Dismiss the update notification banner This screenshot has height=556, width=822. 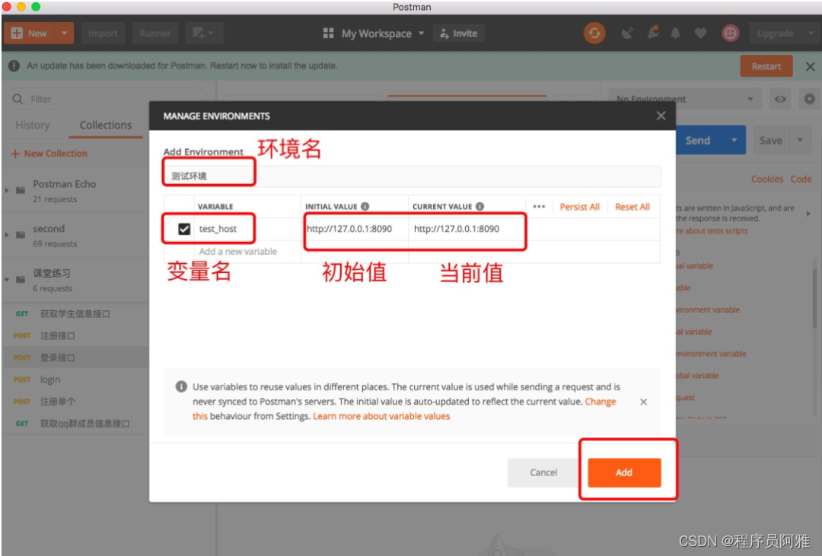(810, 66)
